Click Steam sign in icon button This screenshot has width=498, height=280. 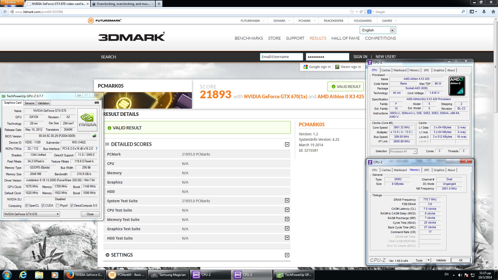348,67
